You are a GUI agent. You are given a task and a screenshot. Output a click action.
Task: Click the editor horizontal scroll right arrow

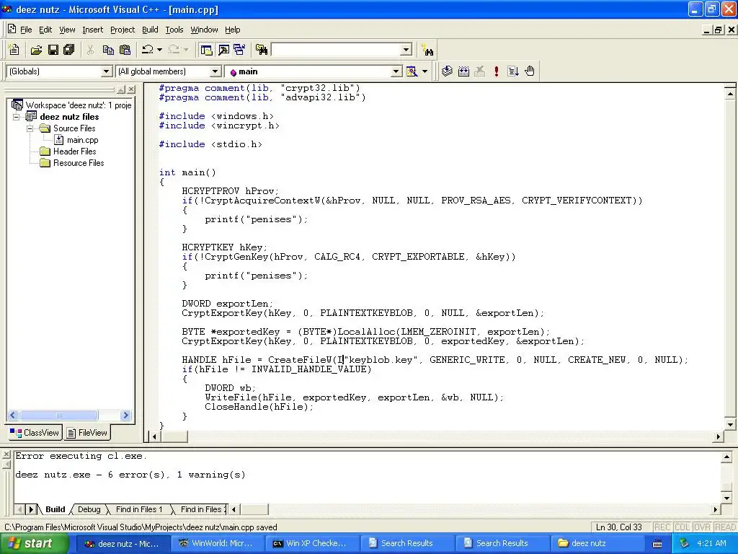coord(718,436)
